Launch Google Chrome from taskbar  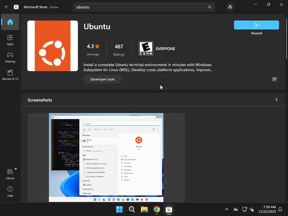[x=156, y=209]
